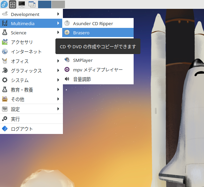Expand the 設定 submenu arrow

[x=58, y=109]
